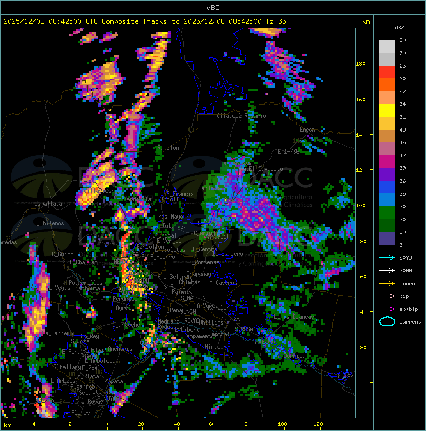Click the Ramblon label north of S_Francisco
The height and width of the screenshot is (431, 426).
tap(168, 148)
